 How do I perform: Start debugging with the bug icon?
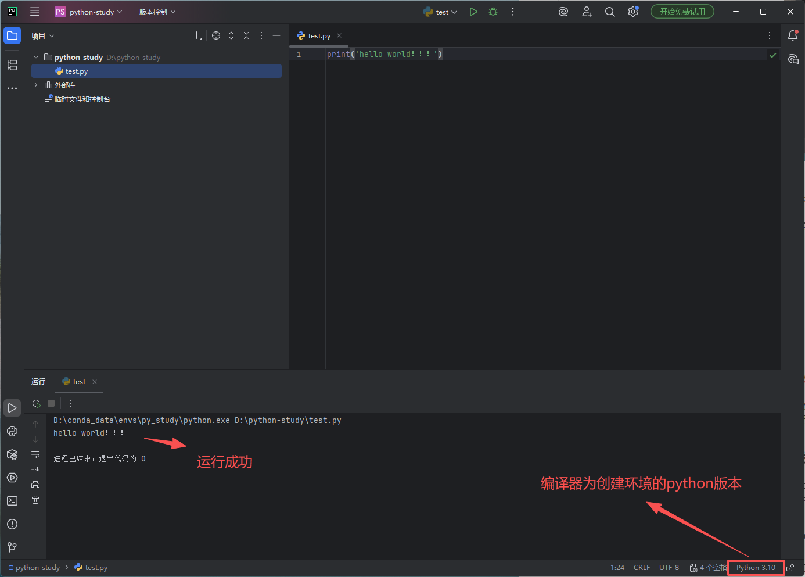click(x=493, y=12)
